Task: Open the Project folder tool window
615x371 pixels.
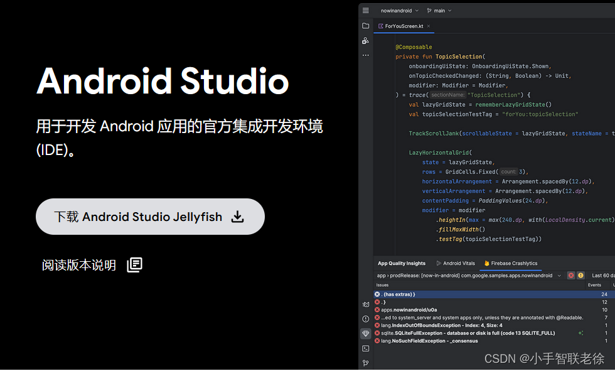Action: click(x=365, y=26)
